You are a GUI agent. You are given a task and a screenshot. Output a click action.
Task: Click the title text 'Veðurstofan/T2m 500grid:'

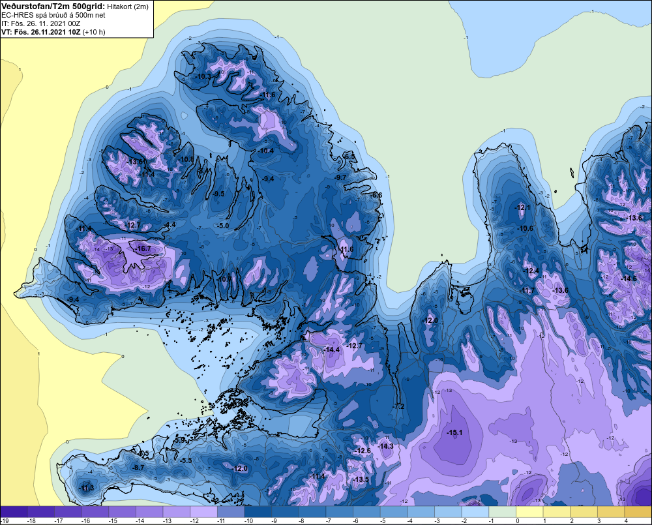pyautogui.click(x=53, y=6)
